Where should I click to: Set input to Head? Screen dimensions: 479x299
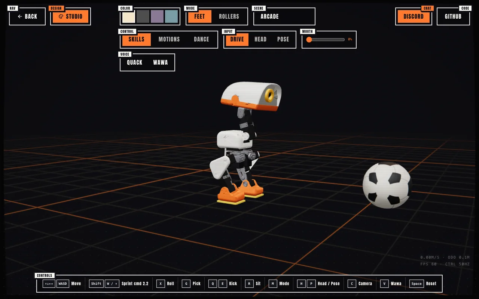pos(260,39)
